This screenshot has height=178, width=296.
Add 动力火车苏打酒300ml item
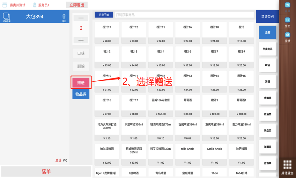coord(107,130)
